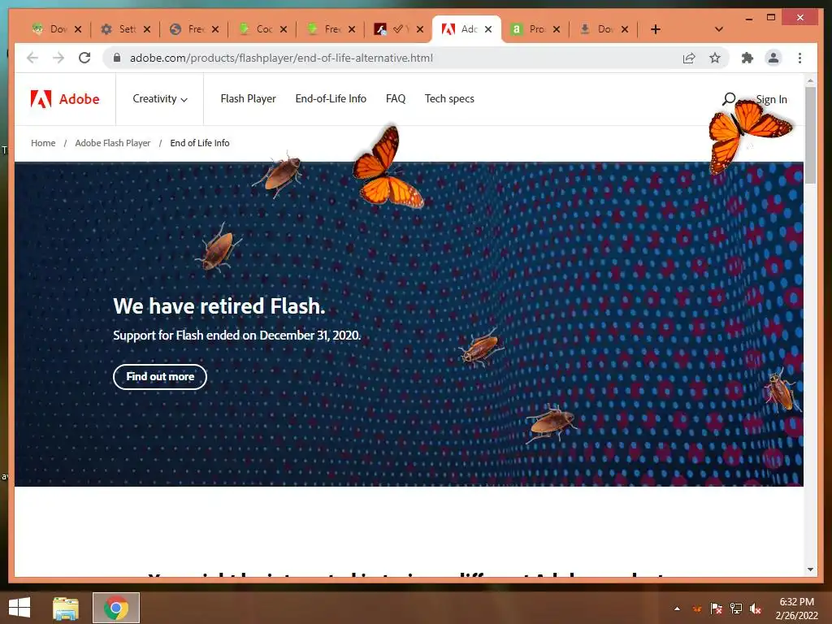Click the Find out more button
The height and width of the screenshot is (624, 832).
(160, 377)
